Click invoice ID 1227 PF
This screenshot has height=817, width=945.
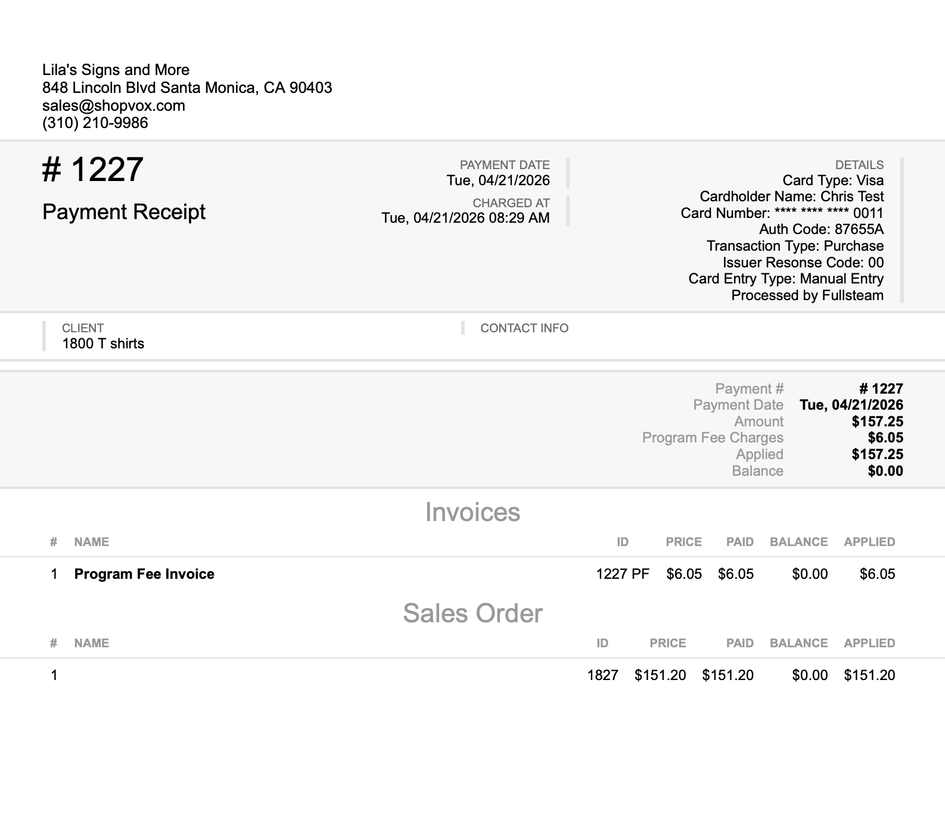[623, 574]
